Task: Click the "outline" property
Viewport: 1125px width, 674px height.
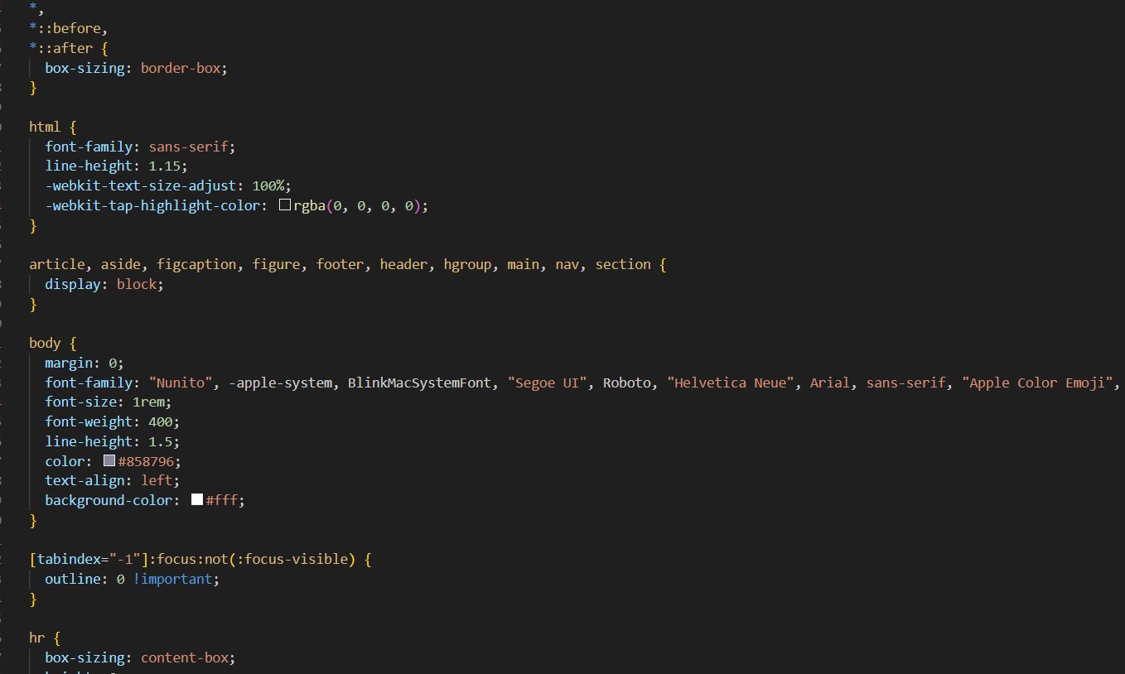Action: tap(73, 579)
